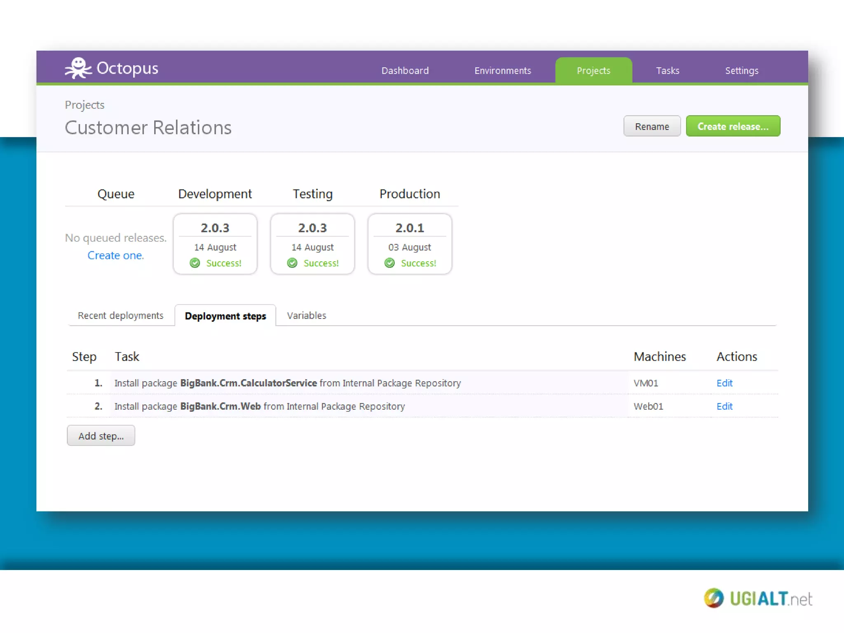Go to the Environments page
This screenshot has width=844, height=633.
(502, 70)
